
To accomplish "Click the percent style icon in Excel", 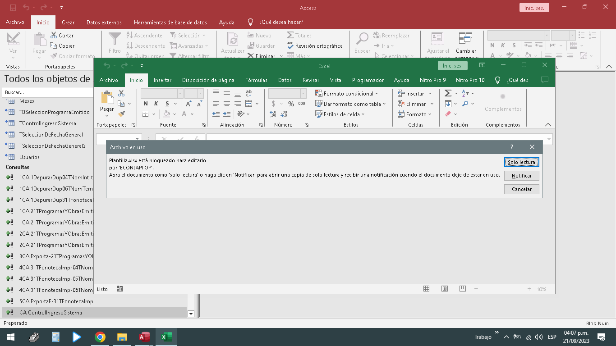I will click(291, 104).
